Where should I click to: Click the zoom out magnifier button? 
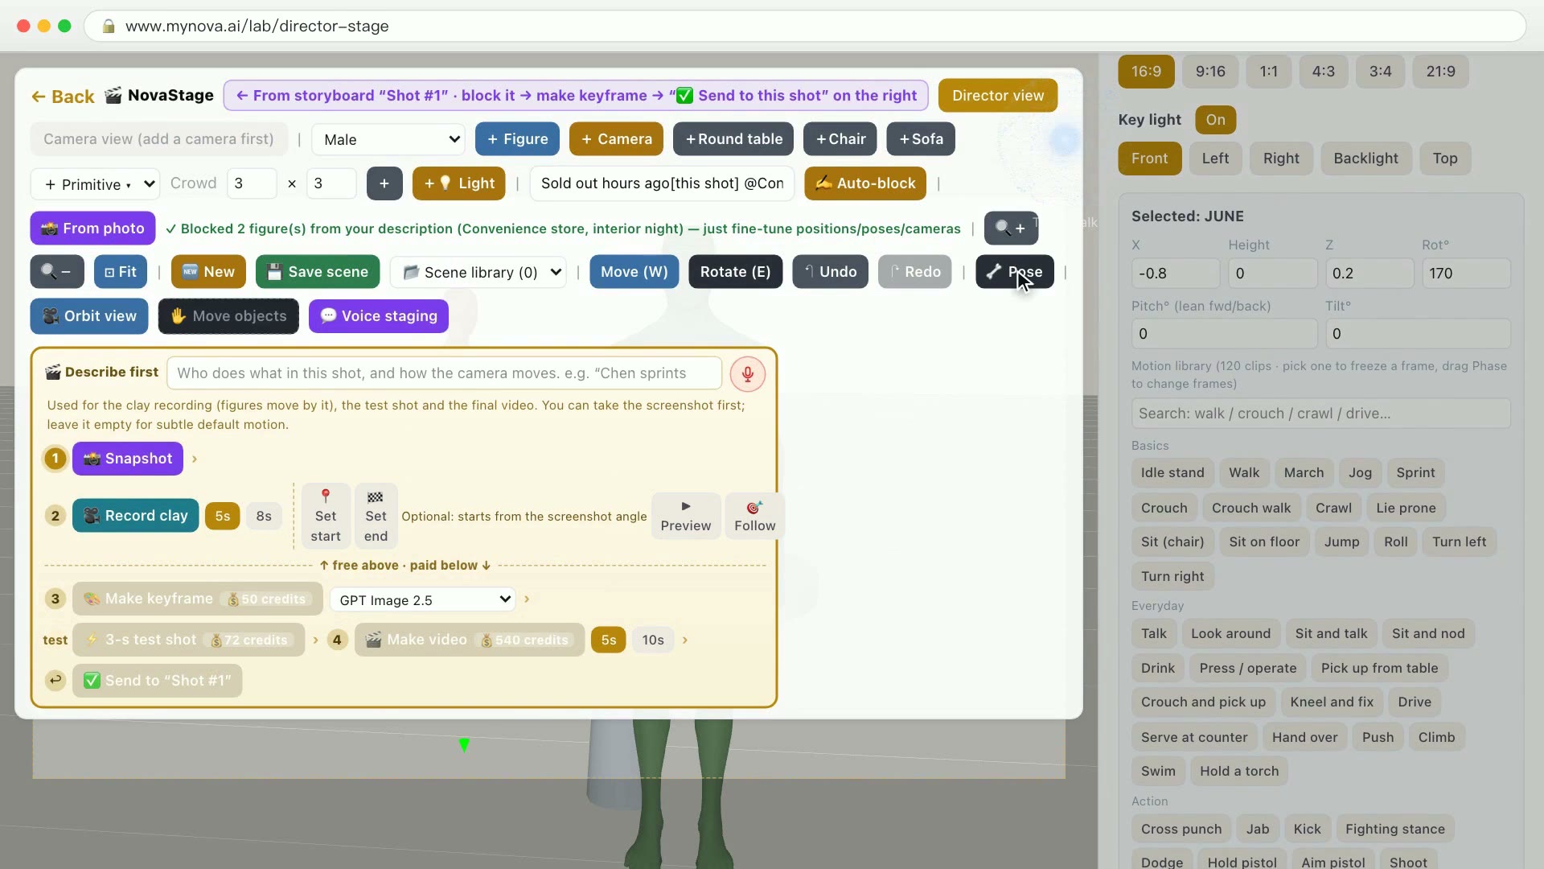point(56,272)
